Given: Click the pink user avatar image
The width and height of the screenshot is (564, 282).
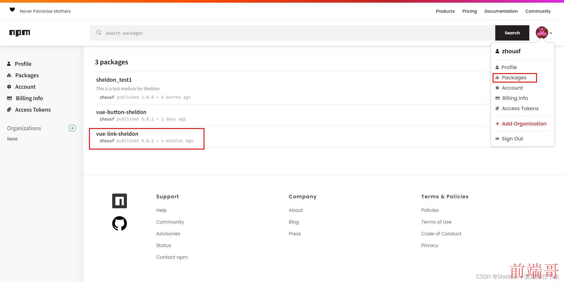Looking at the screenshot, I should tap(542, 33).
